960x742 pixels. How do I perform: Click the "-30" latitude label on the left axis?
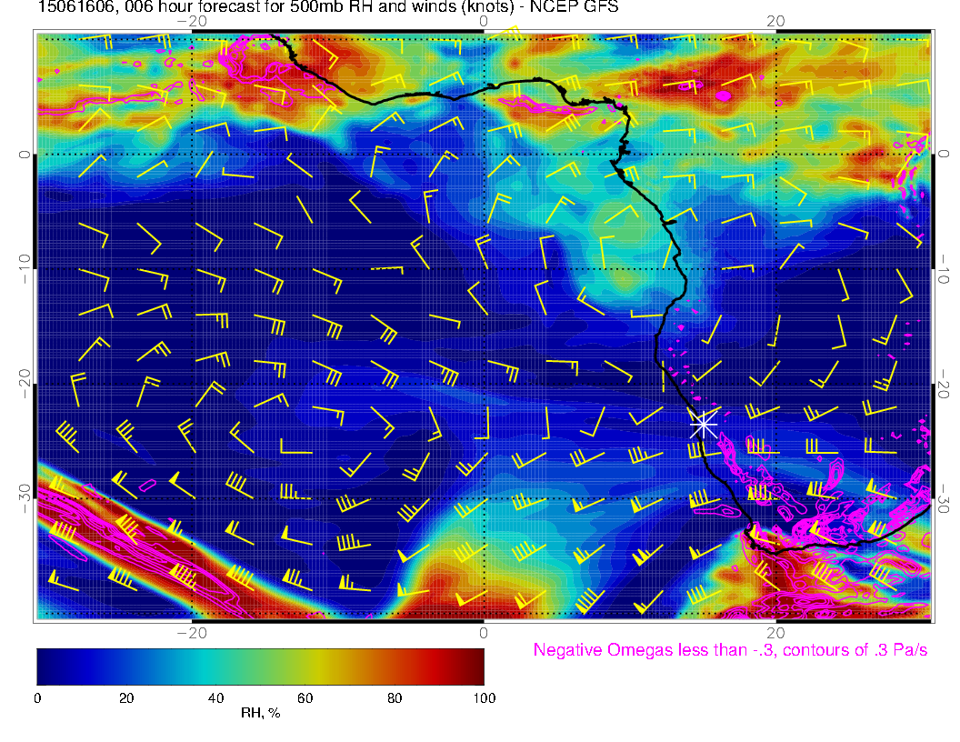point(24,499)
